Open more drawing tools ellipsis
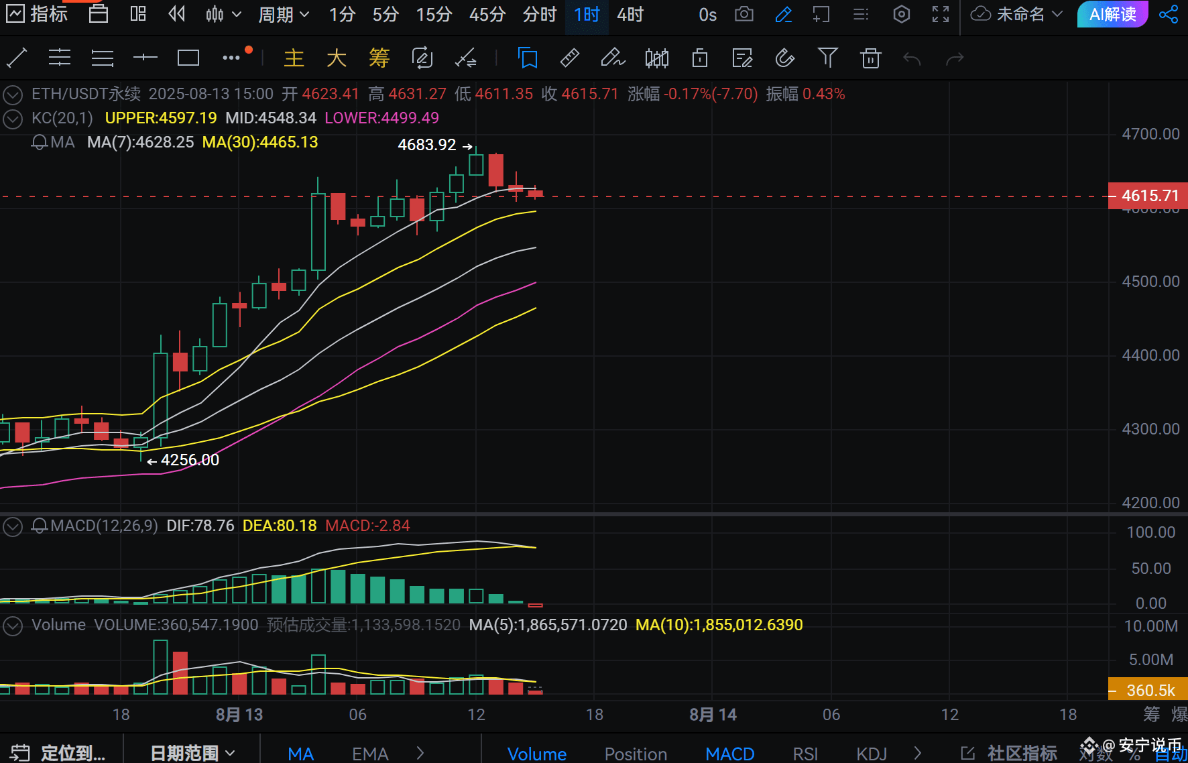This screenshot has width=1188, height=763. point(231,58)
